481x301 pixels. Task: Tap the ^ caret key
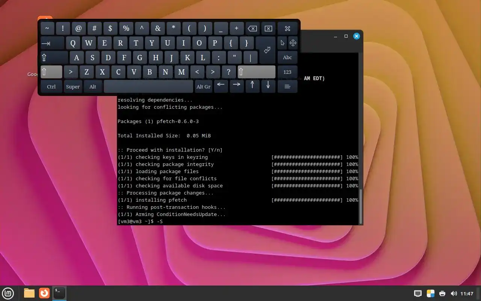[142, 28]
